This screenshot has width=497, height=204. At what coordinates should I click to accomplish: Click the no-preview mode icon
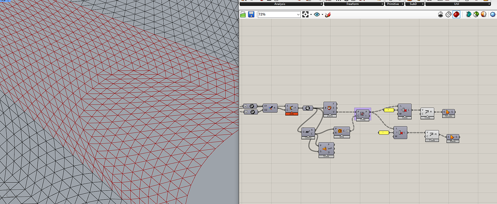[441, 15]
